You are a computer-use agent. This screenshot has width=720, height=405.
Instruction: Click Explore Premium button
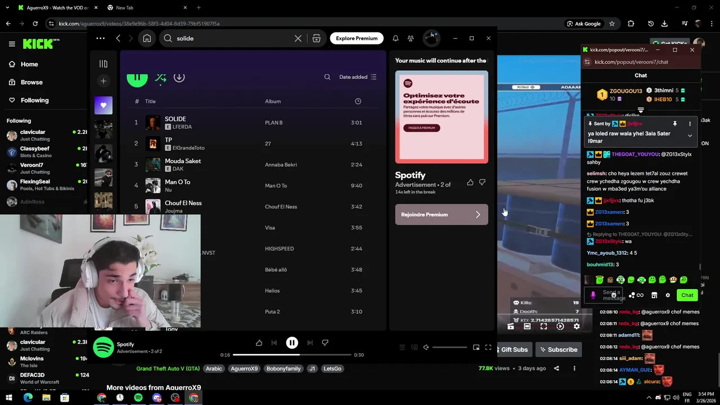[357, 38]
